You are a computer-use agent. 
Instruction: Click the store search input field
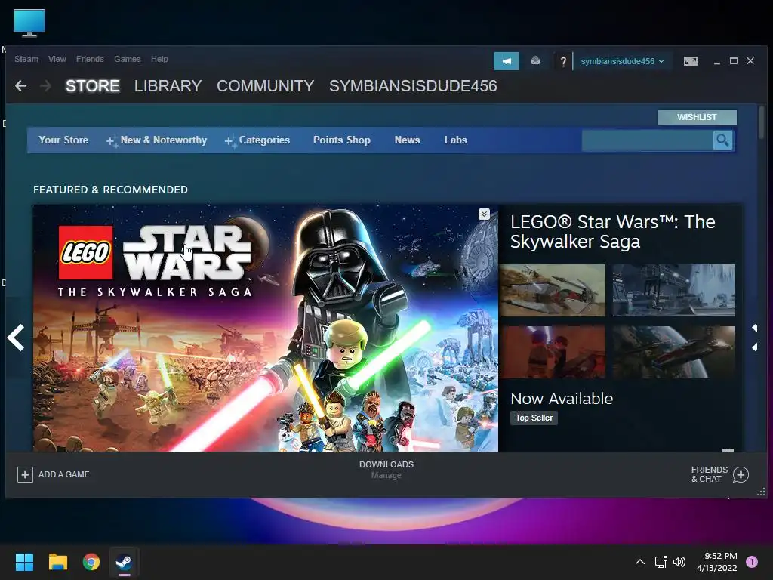[647, 140]
